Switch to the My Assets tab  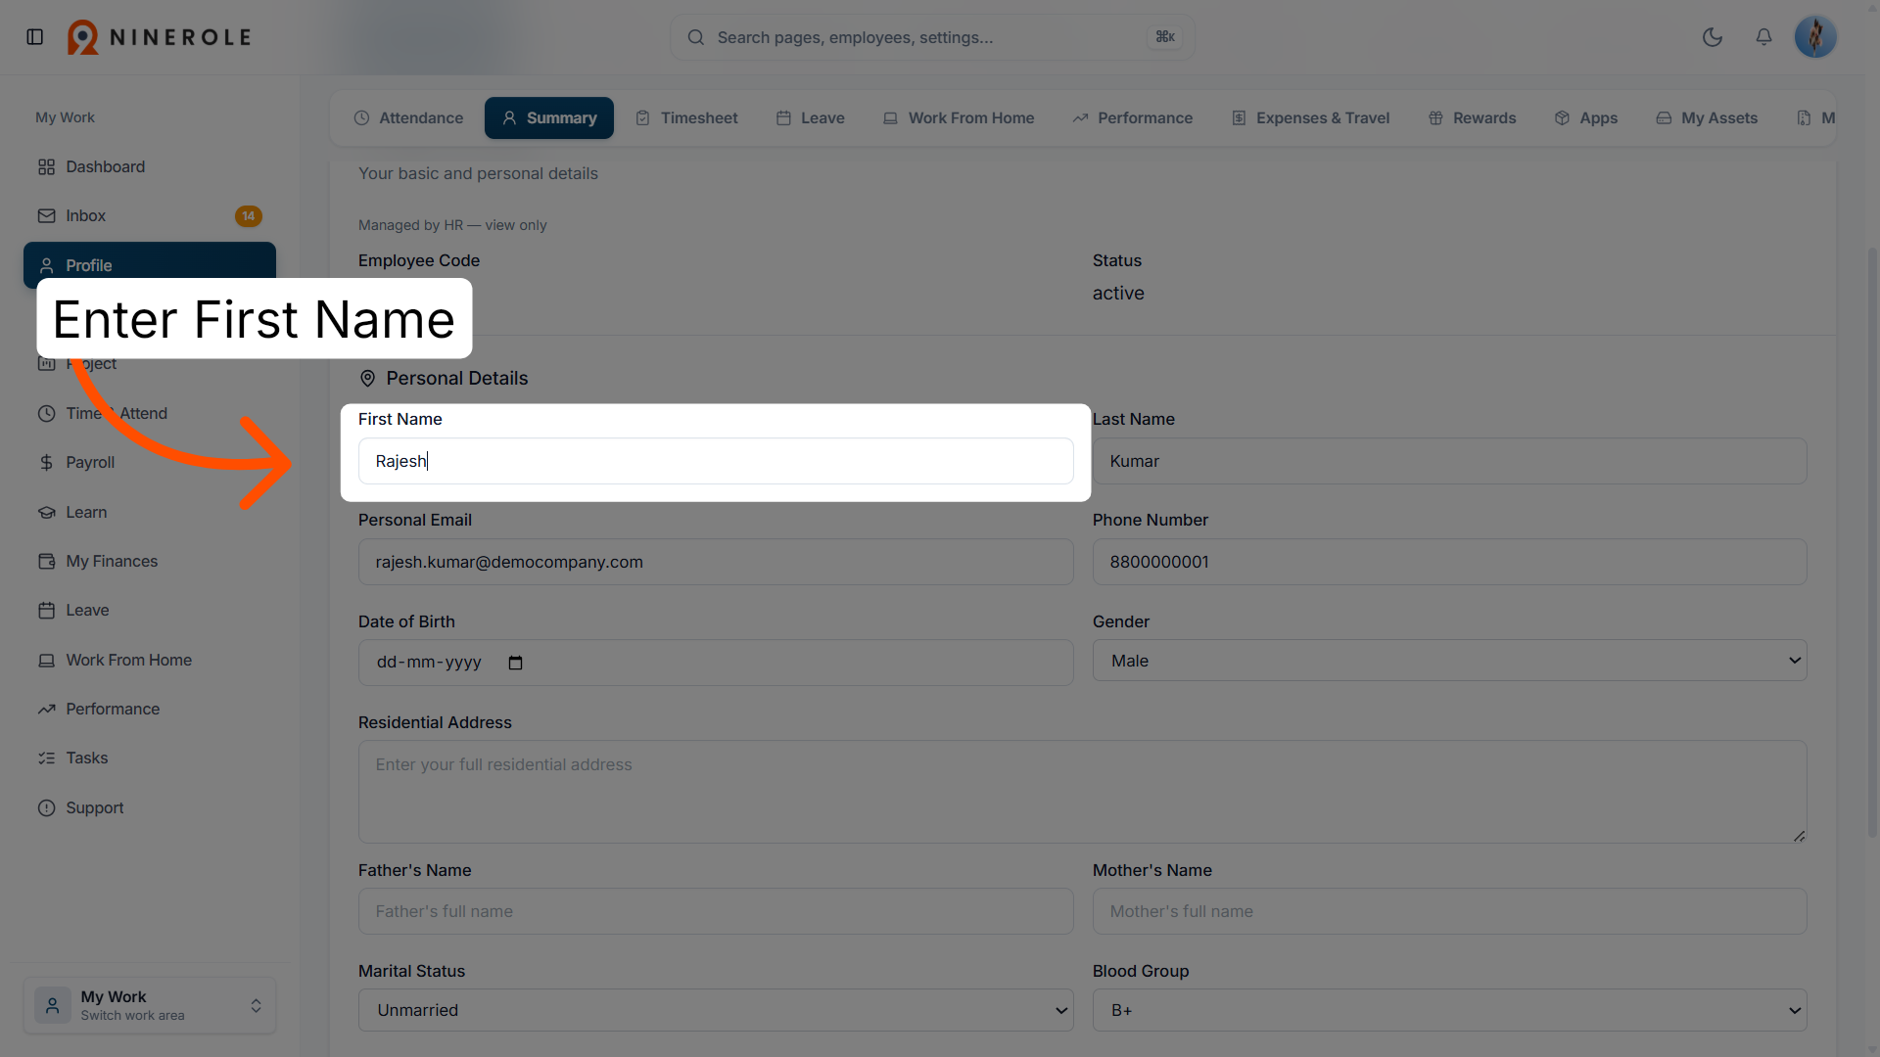(1707, 118)
